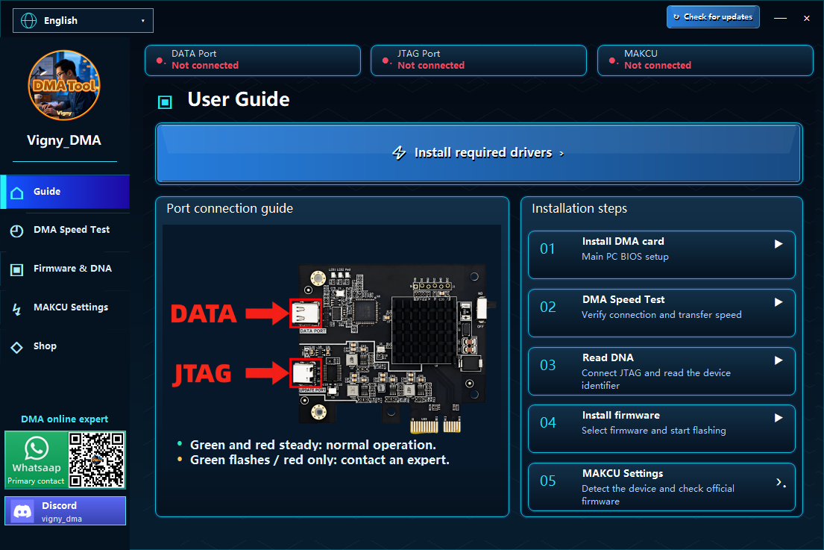
Task: Click the square icon beside User Guide
Action: [x=165, y=102]
